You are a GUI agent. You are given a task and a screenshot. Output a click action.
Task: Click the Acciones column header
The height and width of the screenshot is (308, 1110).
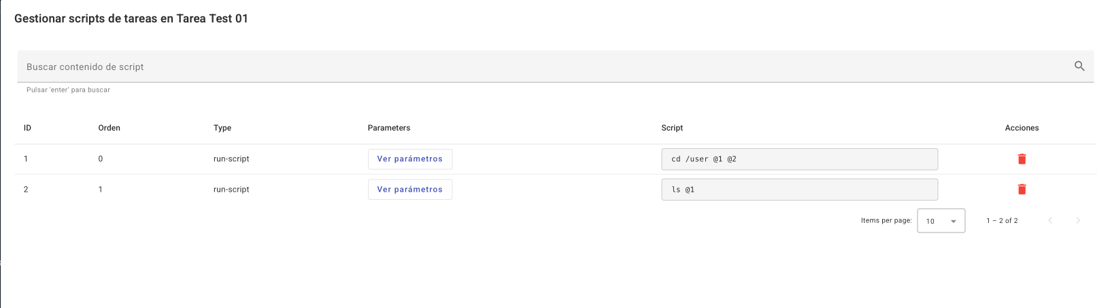click(1022, 128)
